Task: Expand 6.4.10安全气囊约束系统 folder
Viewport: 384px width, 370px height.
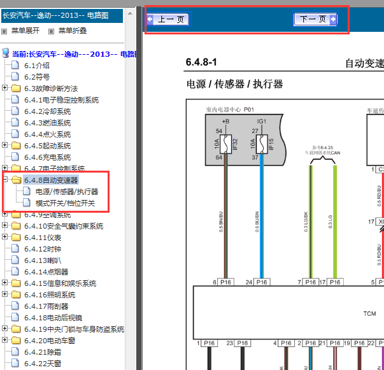Action: [4, 225]
